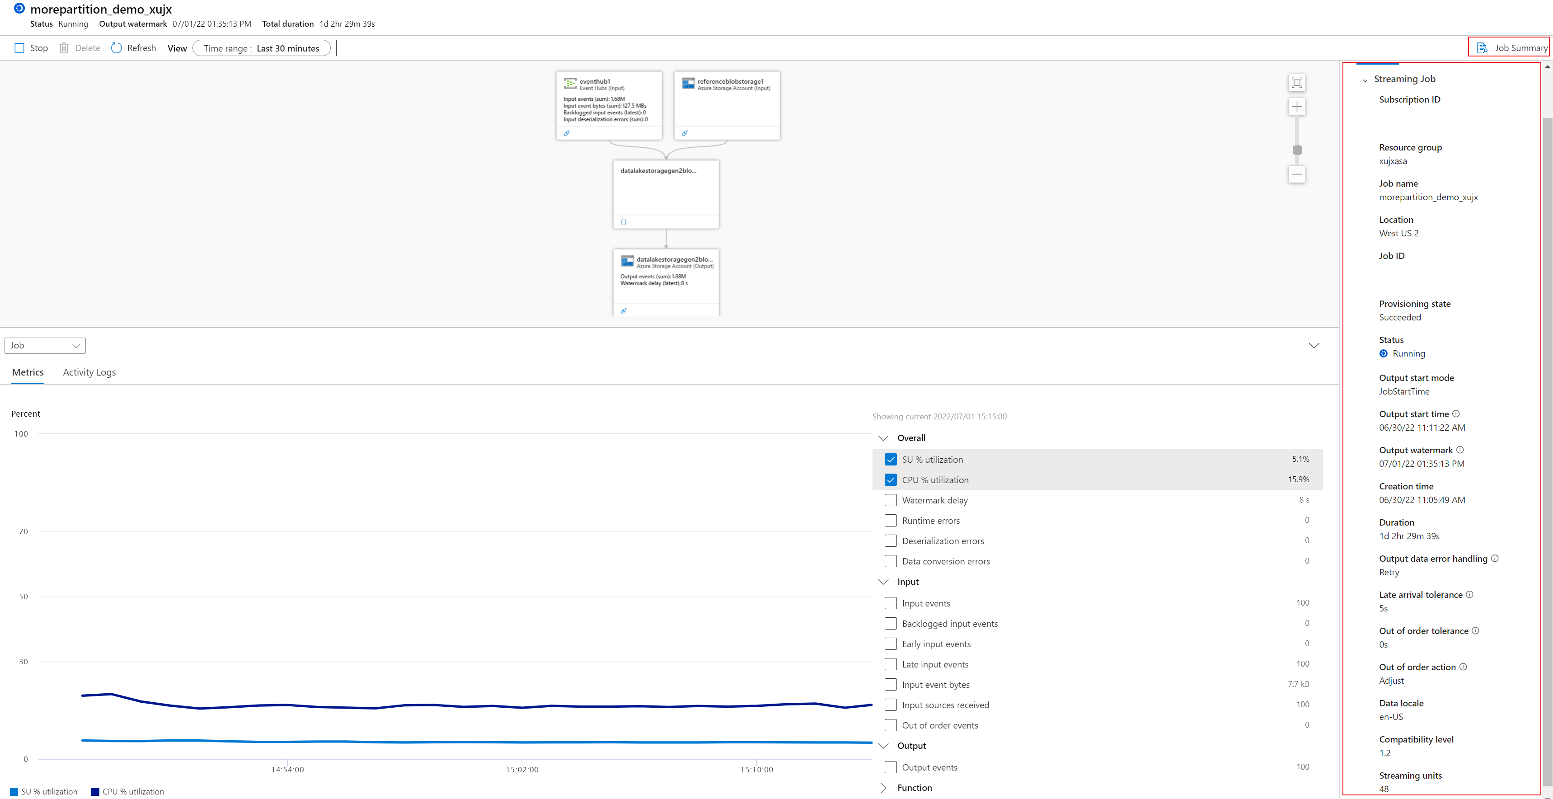Click the diagram zoom slider handle

(1297, 150)
